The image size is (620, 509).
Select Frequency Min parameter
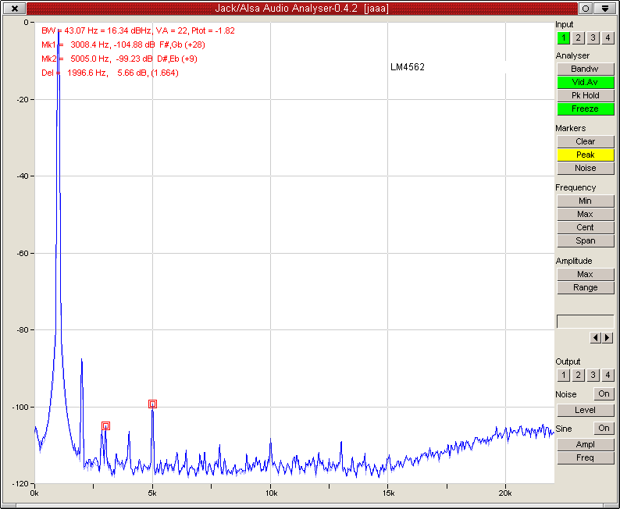585,201
